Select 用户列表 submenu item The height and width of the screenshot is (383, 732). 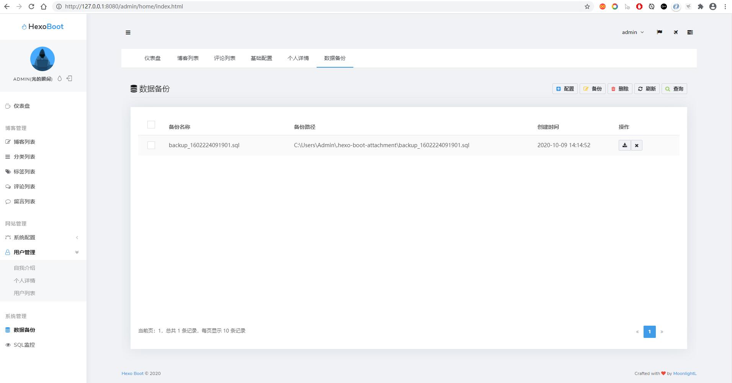point(25,293)
